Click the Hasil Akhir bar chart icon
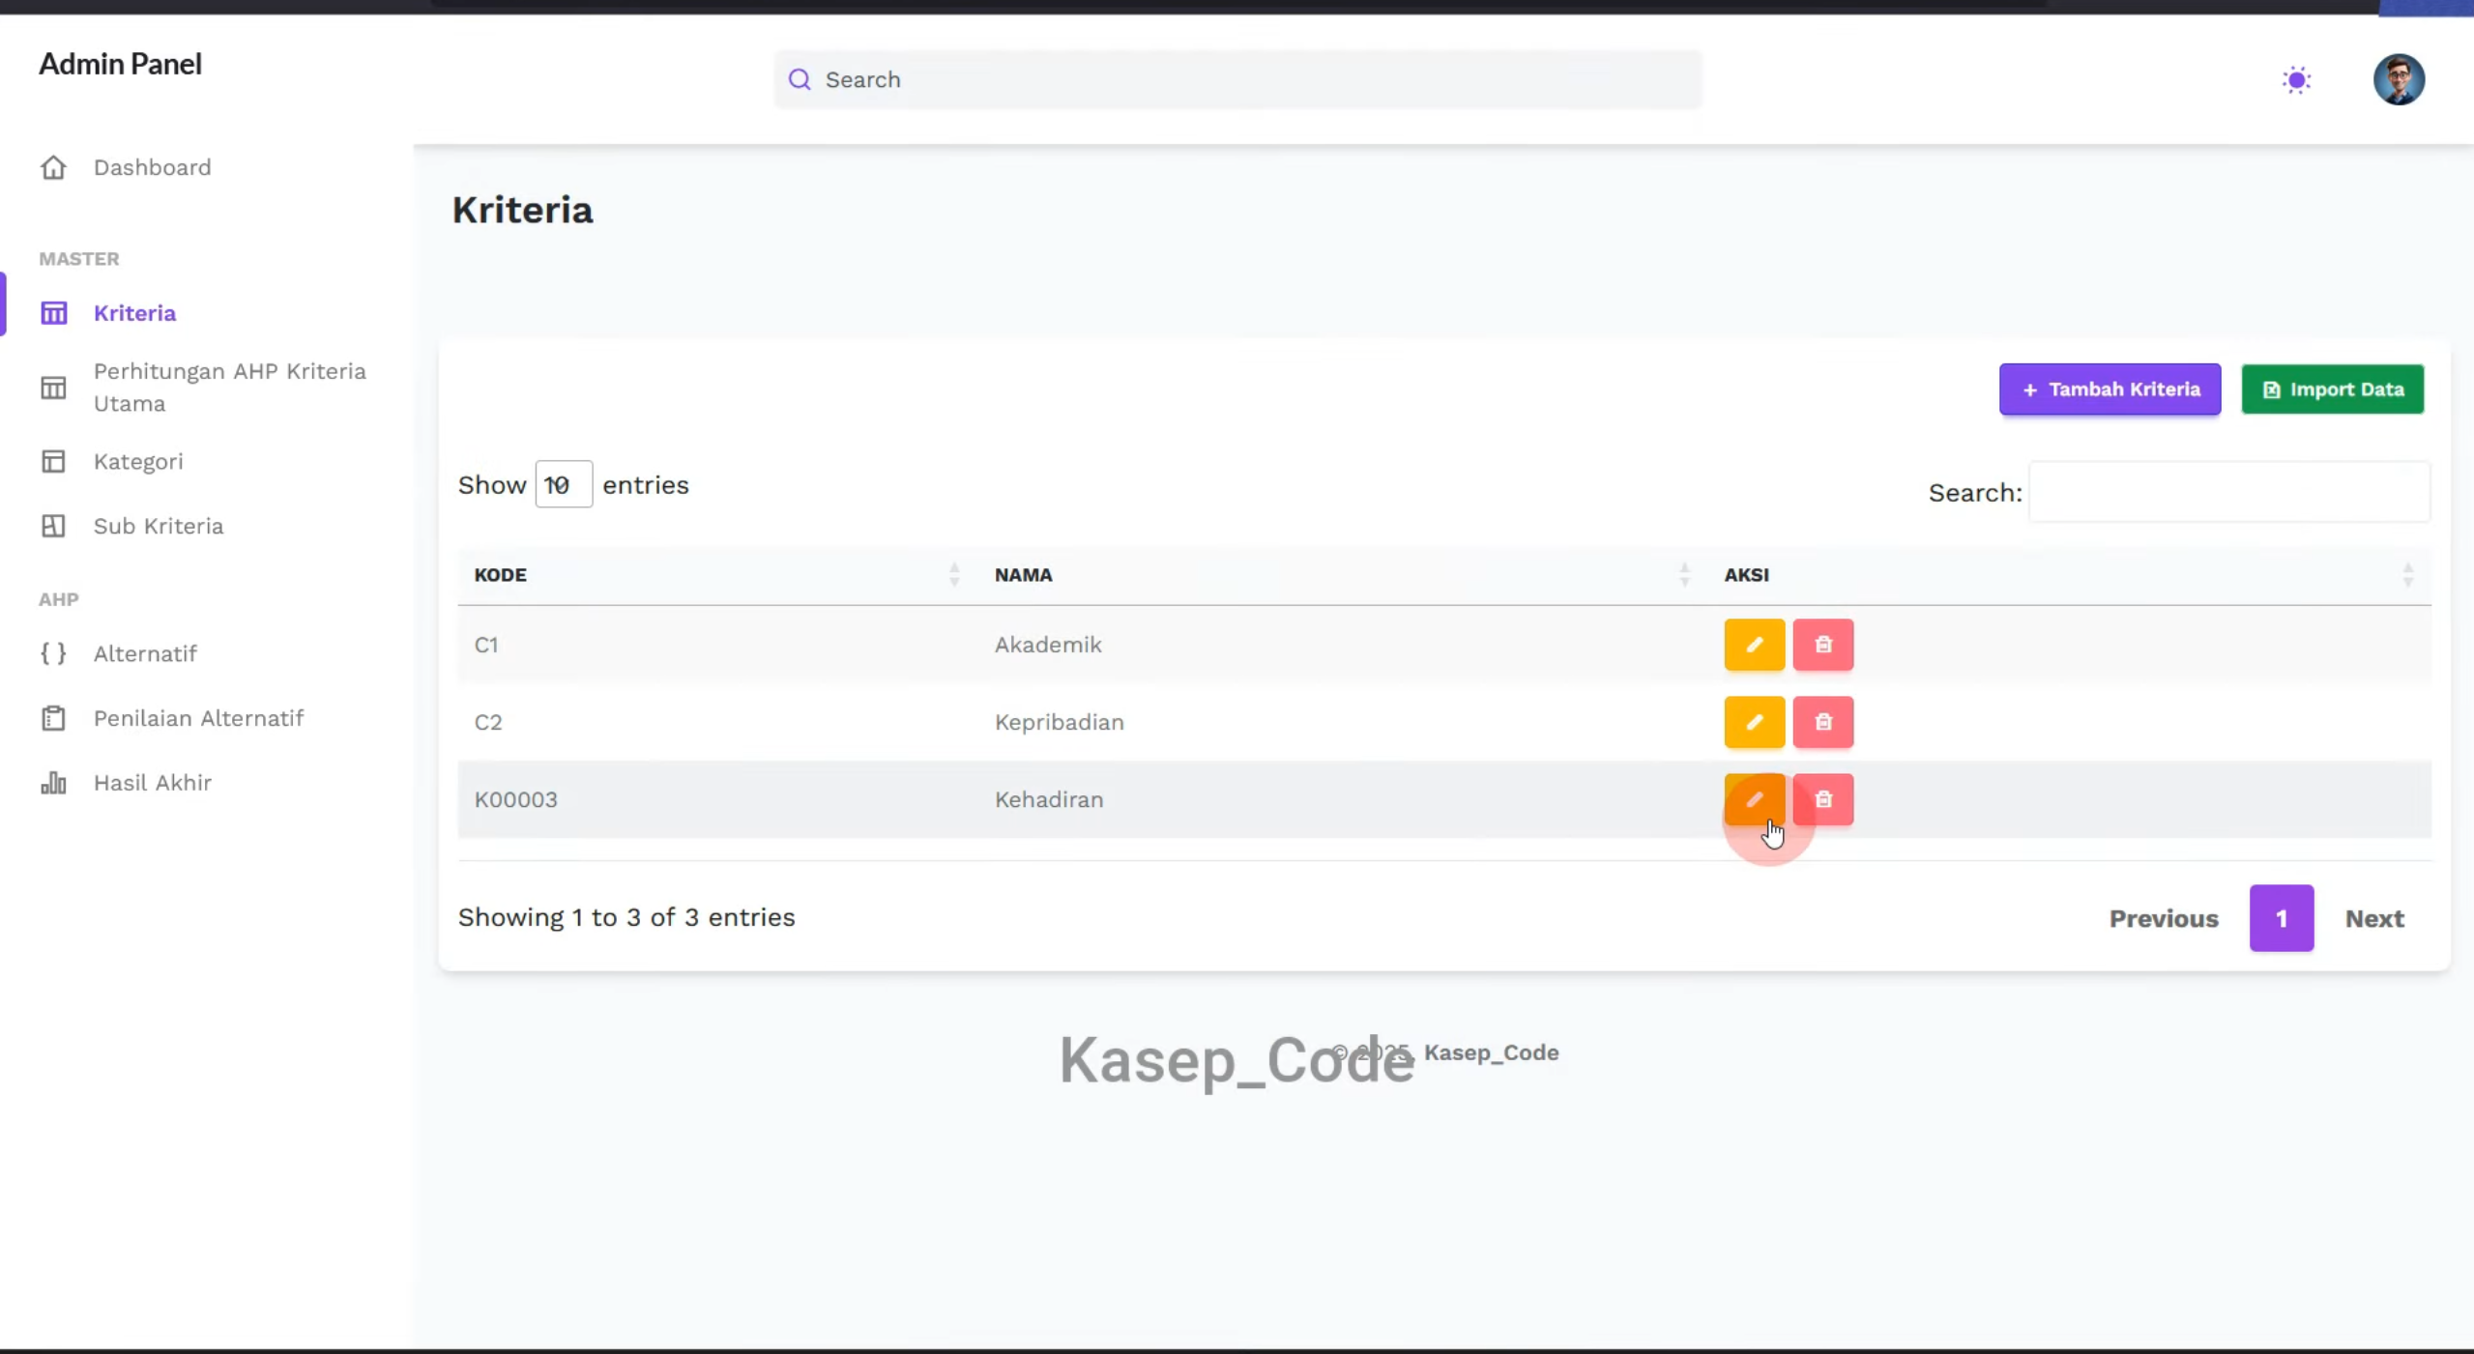 [x=53, y=783]
